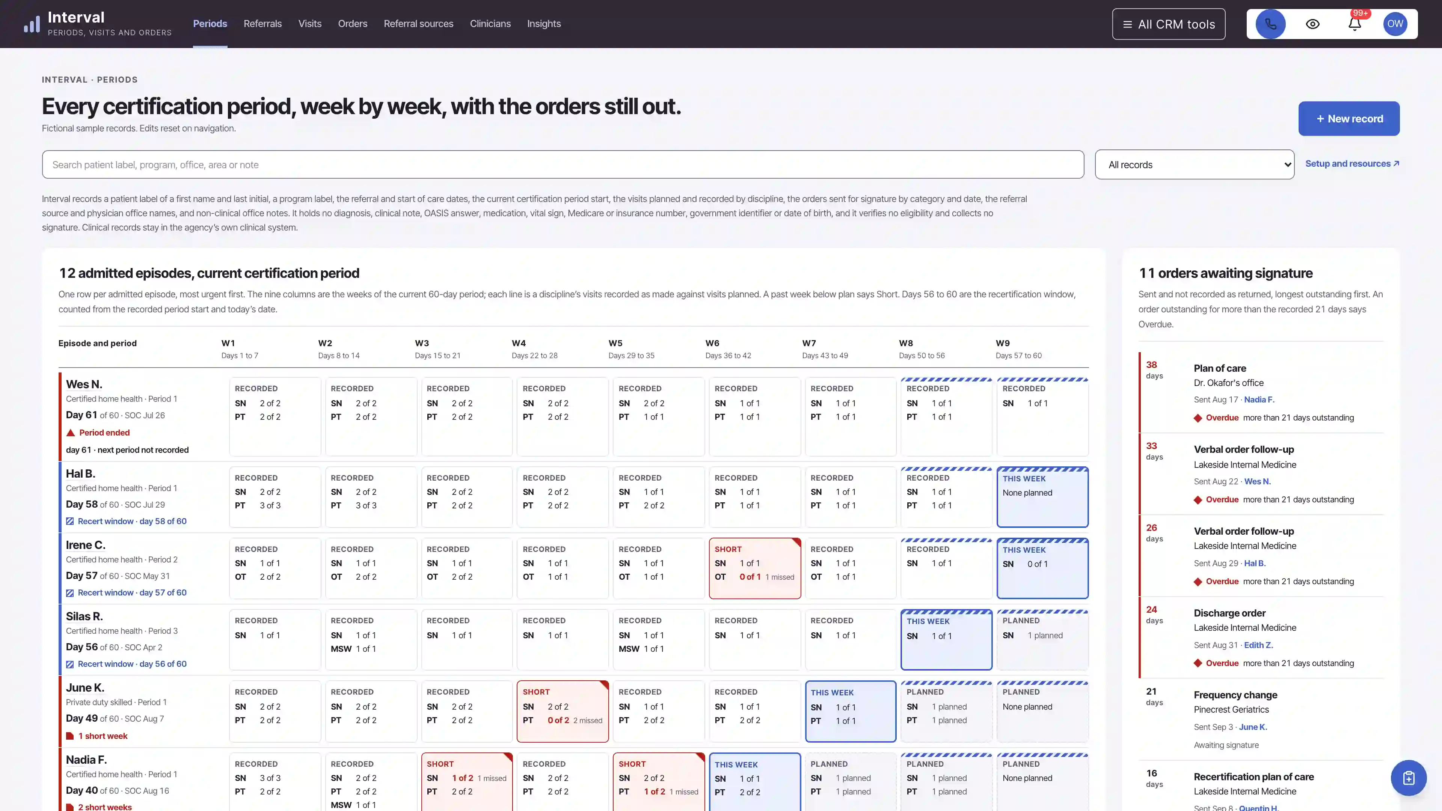Open Edith Z. link in Discharge order
Screen dimensions: 1442x811
(1258, 645)
